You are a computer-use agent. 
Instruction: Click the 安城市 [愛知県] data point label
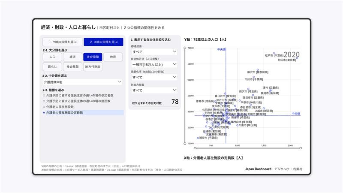point(212,132)
